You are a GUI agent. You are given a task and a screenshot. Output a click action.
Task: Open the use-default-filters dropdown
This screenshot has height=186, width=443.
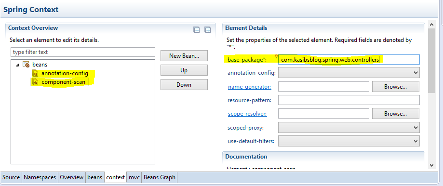[349, 141]
